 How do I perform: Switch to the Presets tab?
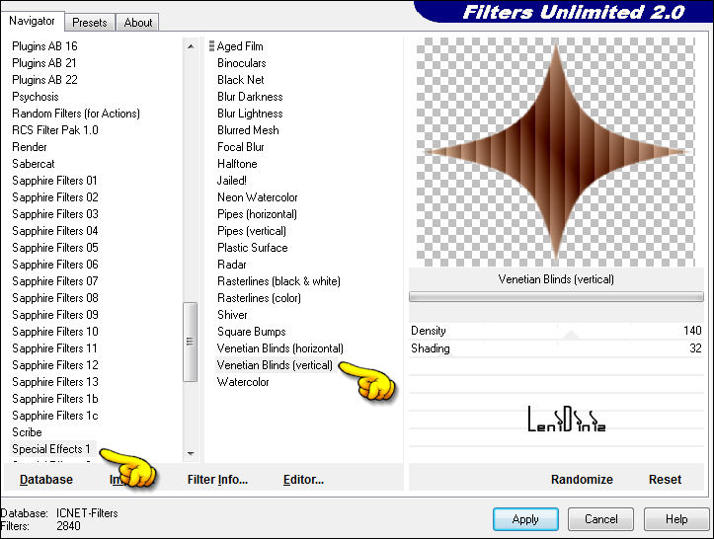(x=90, y=22)
